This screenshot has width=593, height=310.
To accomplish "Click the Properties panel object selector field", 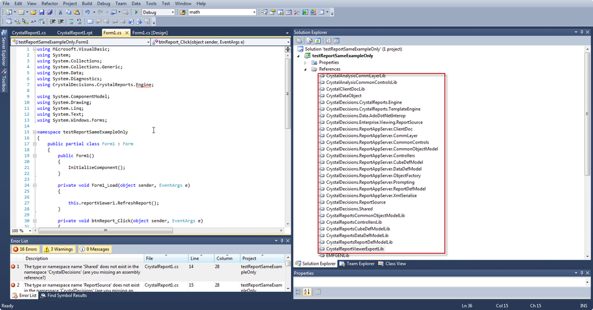I will [x=442, y=282].
